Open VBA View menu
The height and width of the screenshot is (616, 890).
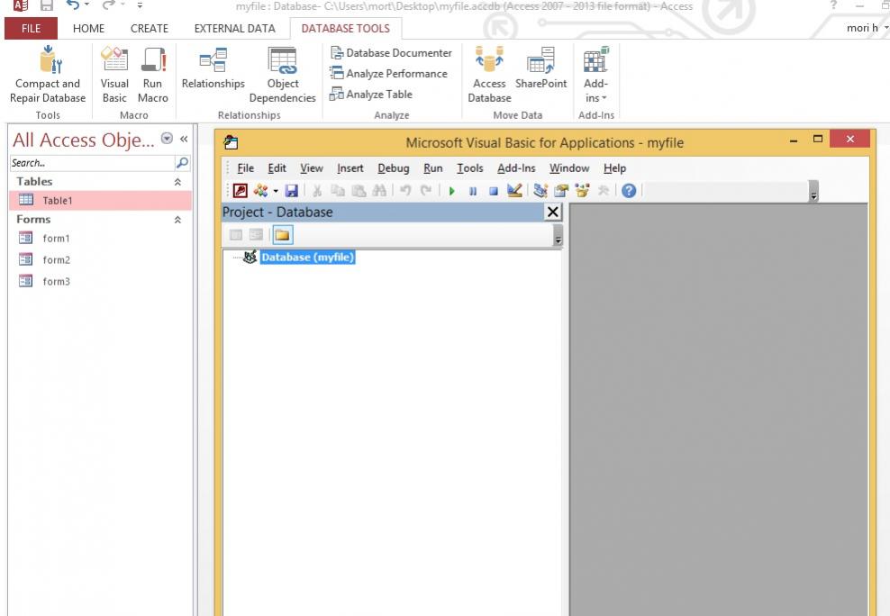[312, 168]
